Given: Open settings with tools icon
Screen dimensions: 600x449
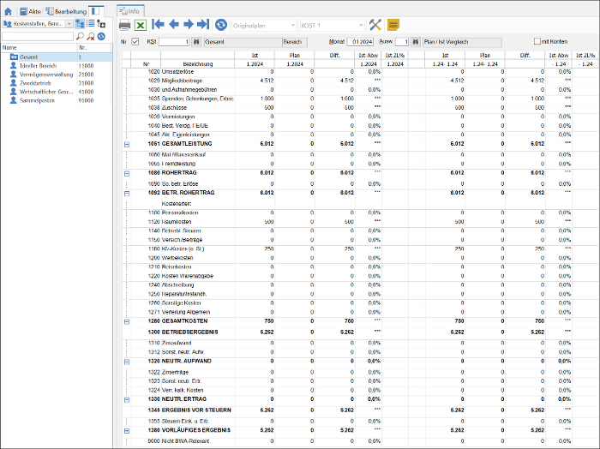Looking at the screenshot, I should (x=375, y=25).
